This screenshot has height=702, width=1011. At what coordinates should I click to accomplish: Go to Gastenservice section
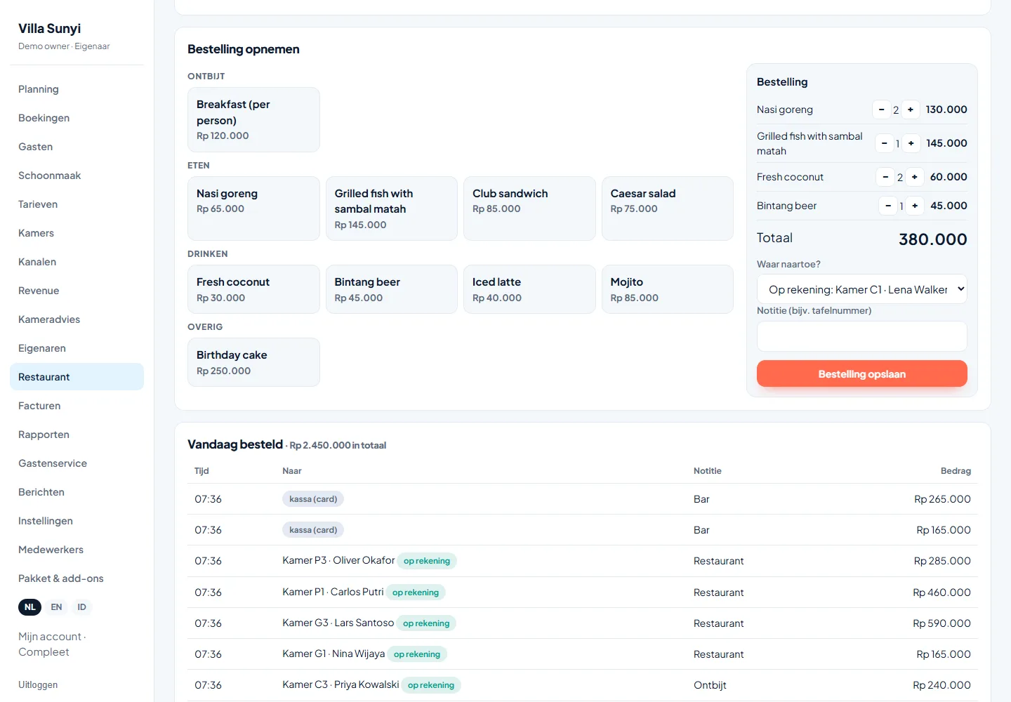click(77, 463)
